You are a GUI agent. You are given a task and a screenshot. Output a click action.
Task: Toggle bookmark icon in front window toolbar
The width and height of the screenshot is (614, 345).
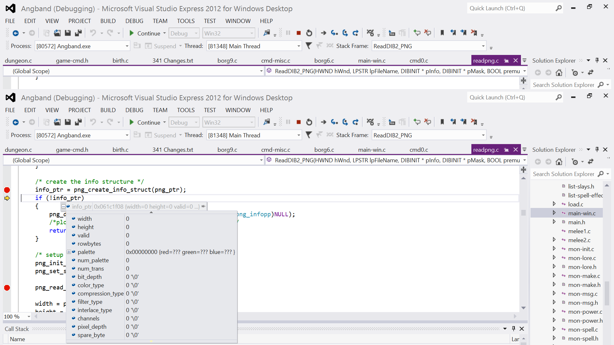coord(442,122)
